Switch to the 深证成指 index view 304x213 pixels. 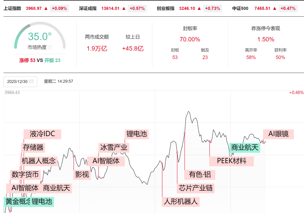(x=88, y=8)
